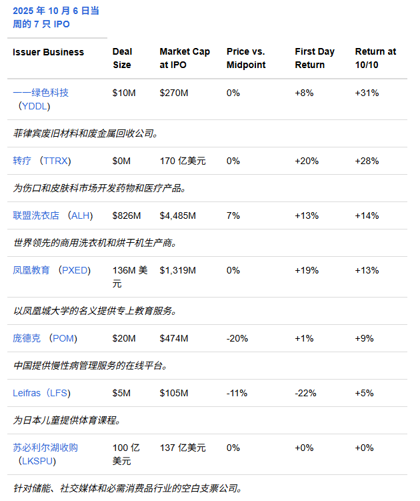Click the Price vs. Midpoint header
This screenshot has height=501, width=420.
tap(246, 58)
